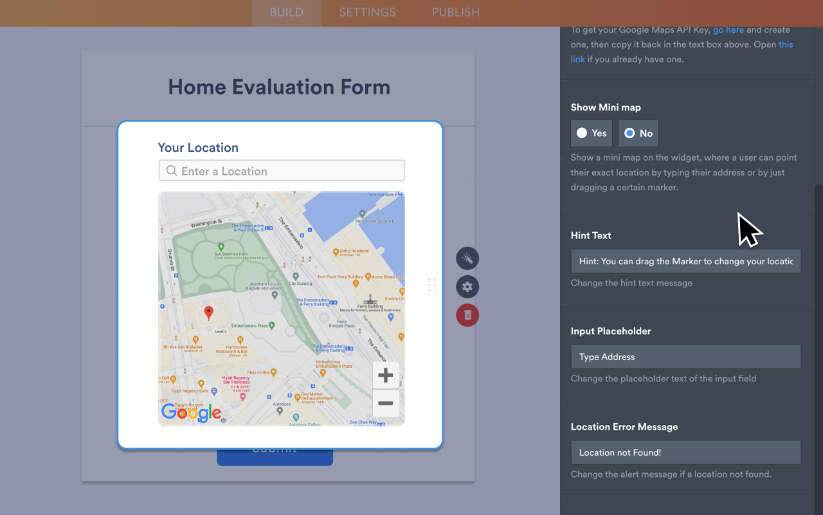The image size is (823, 515).
Task: Click the magic wand widget wizard icon
Action: point(467,258)
